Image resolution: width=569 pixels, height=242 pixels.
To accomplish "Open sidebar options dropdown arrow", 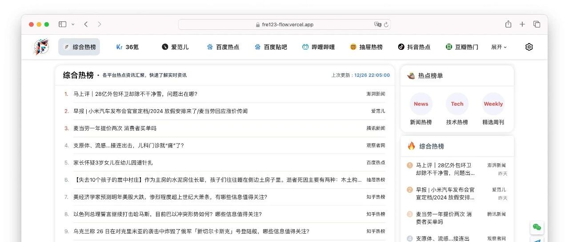I will click(x=73, y=24).
